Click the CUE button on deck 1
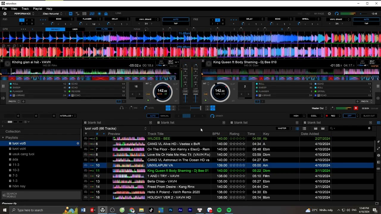Viewport: 381px width, 214px height. tap(148, 94)
